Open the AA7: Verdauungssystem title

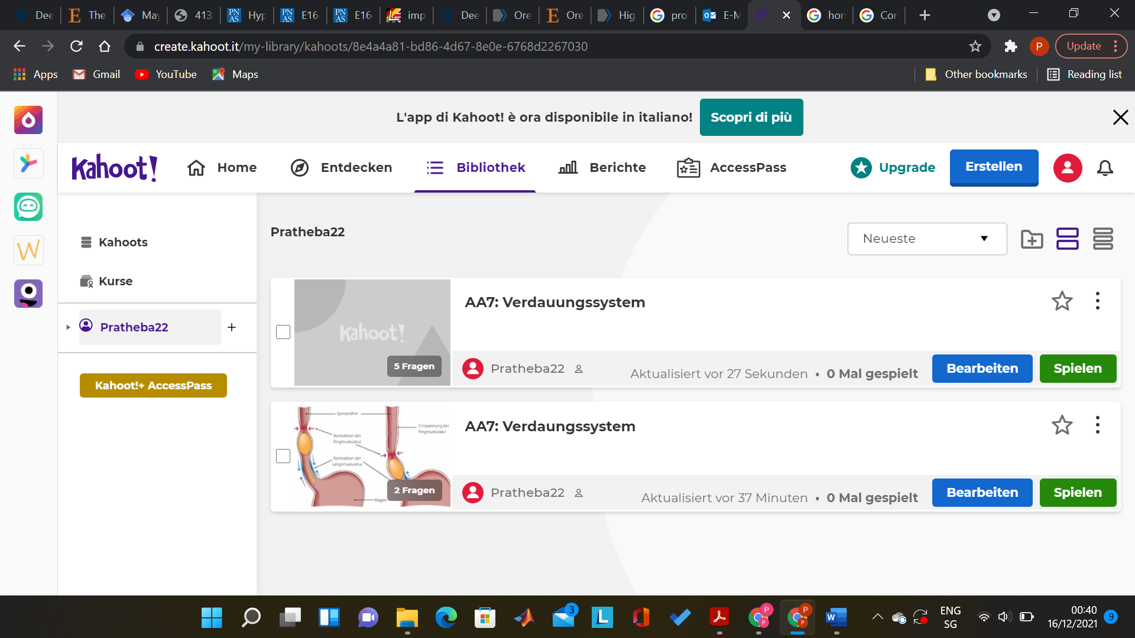(554, 302)
